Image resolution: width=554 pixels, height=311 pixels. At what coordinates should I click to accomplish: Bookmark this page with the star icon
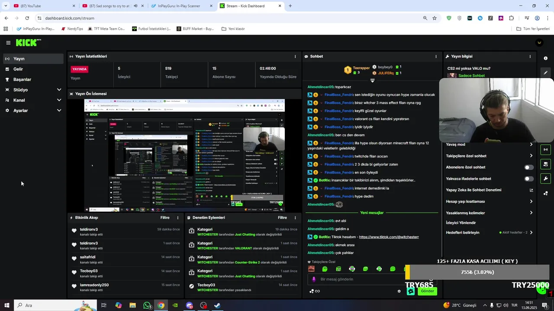[x=435, y=18]
